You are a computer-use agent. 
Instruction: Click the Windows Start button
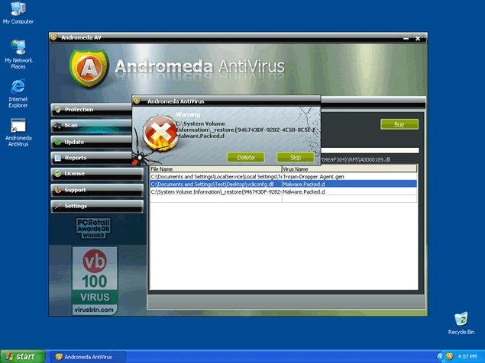[x=21, y=356]
